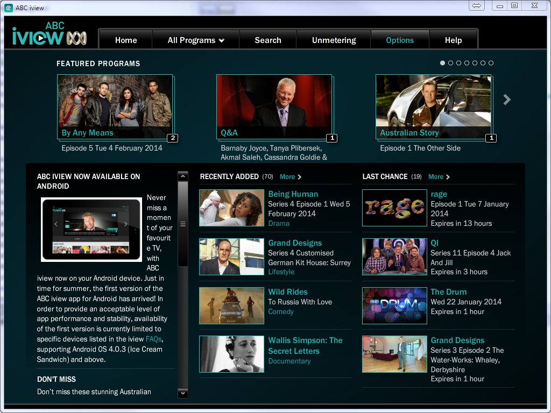Open Being Human program title link
Image resolution: width=551 pixels, height=413 pixels.
tap(293, 194)
